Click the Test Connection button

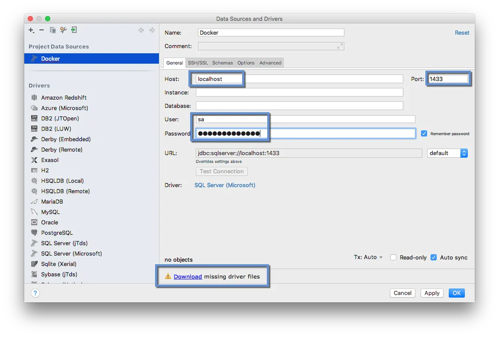(x=221, y=171)
